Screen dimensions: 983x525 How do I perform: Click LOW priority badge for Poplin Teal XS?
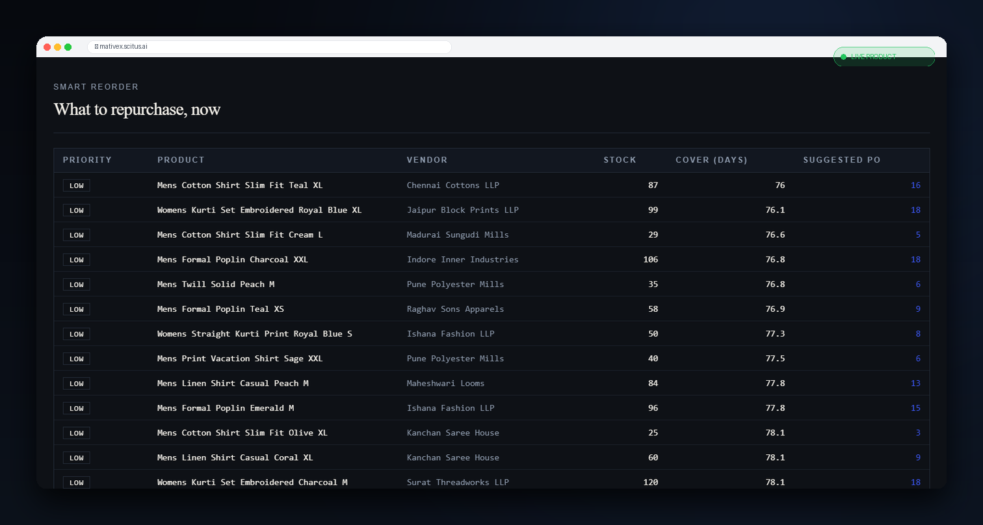(x=77, y=309)
